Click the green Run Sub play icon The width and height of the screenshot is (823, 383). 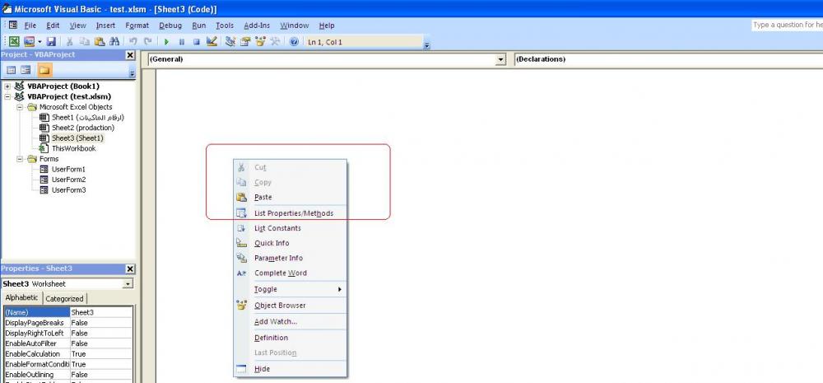[x=166, y=41]
